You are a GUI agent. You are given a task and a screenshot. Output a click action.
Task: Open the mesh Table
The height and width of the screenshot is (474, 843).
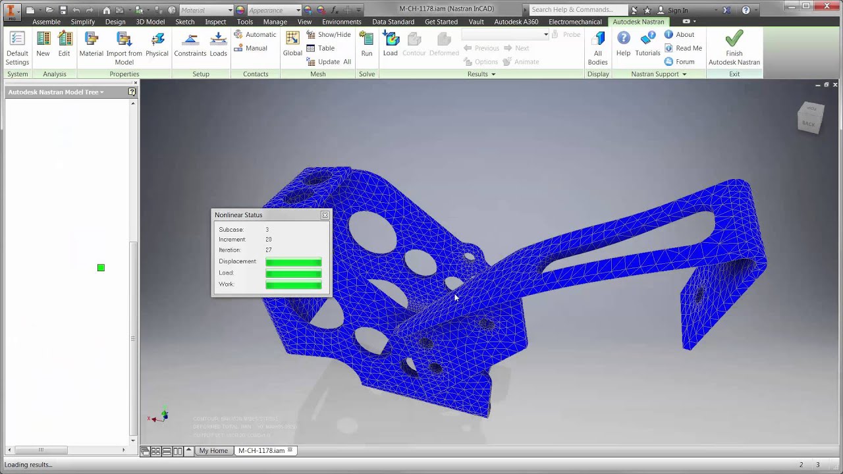click(321, 48)
